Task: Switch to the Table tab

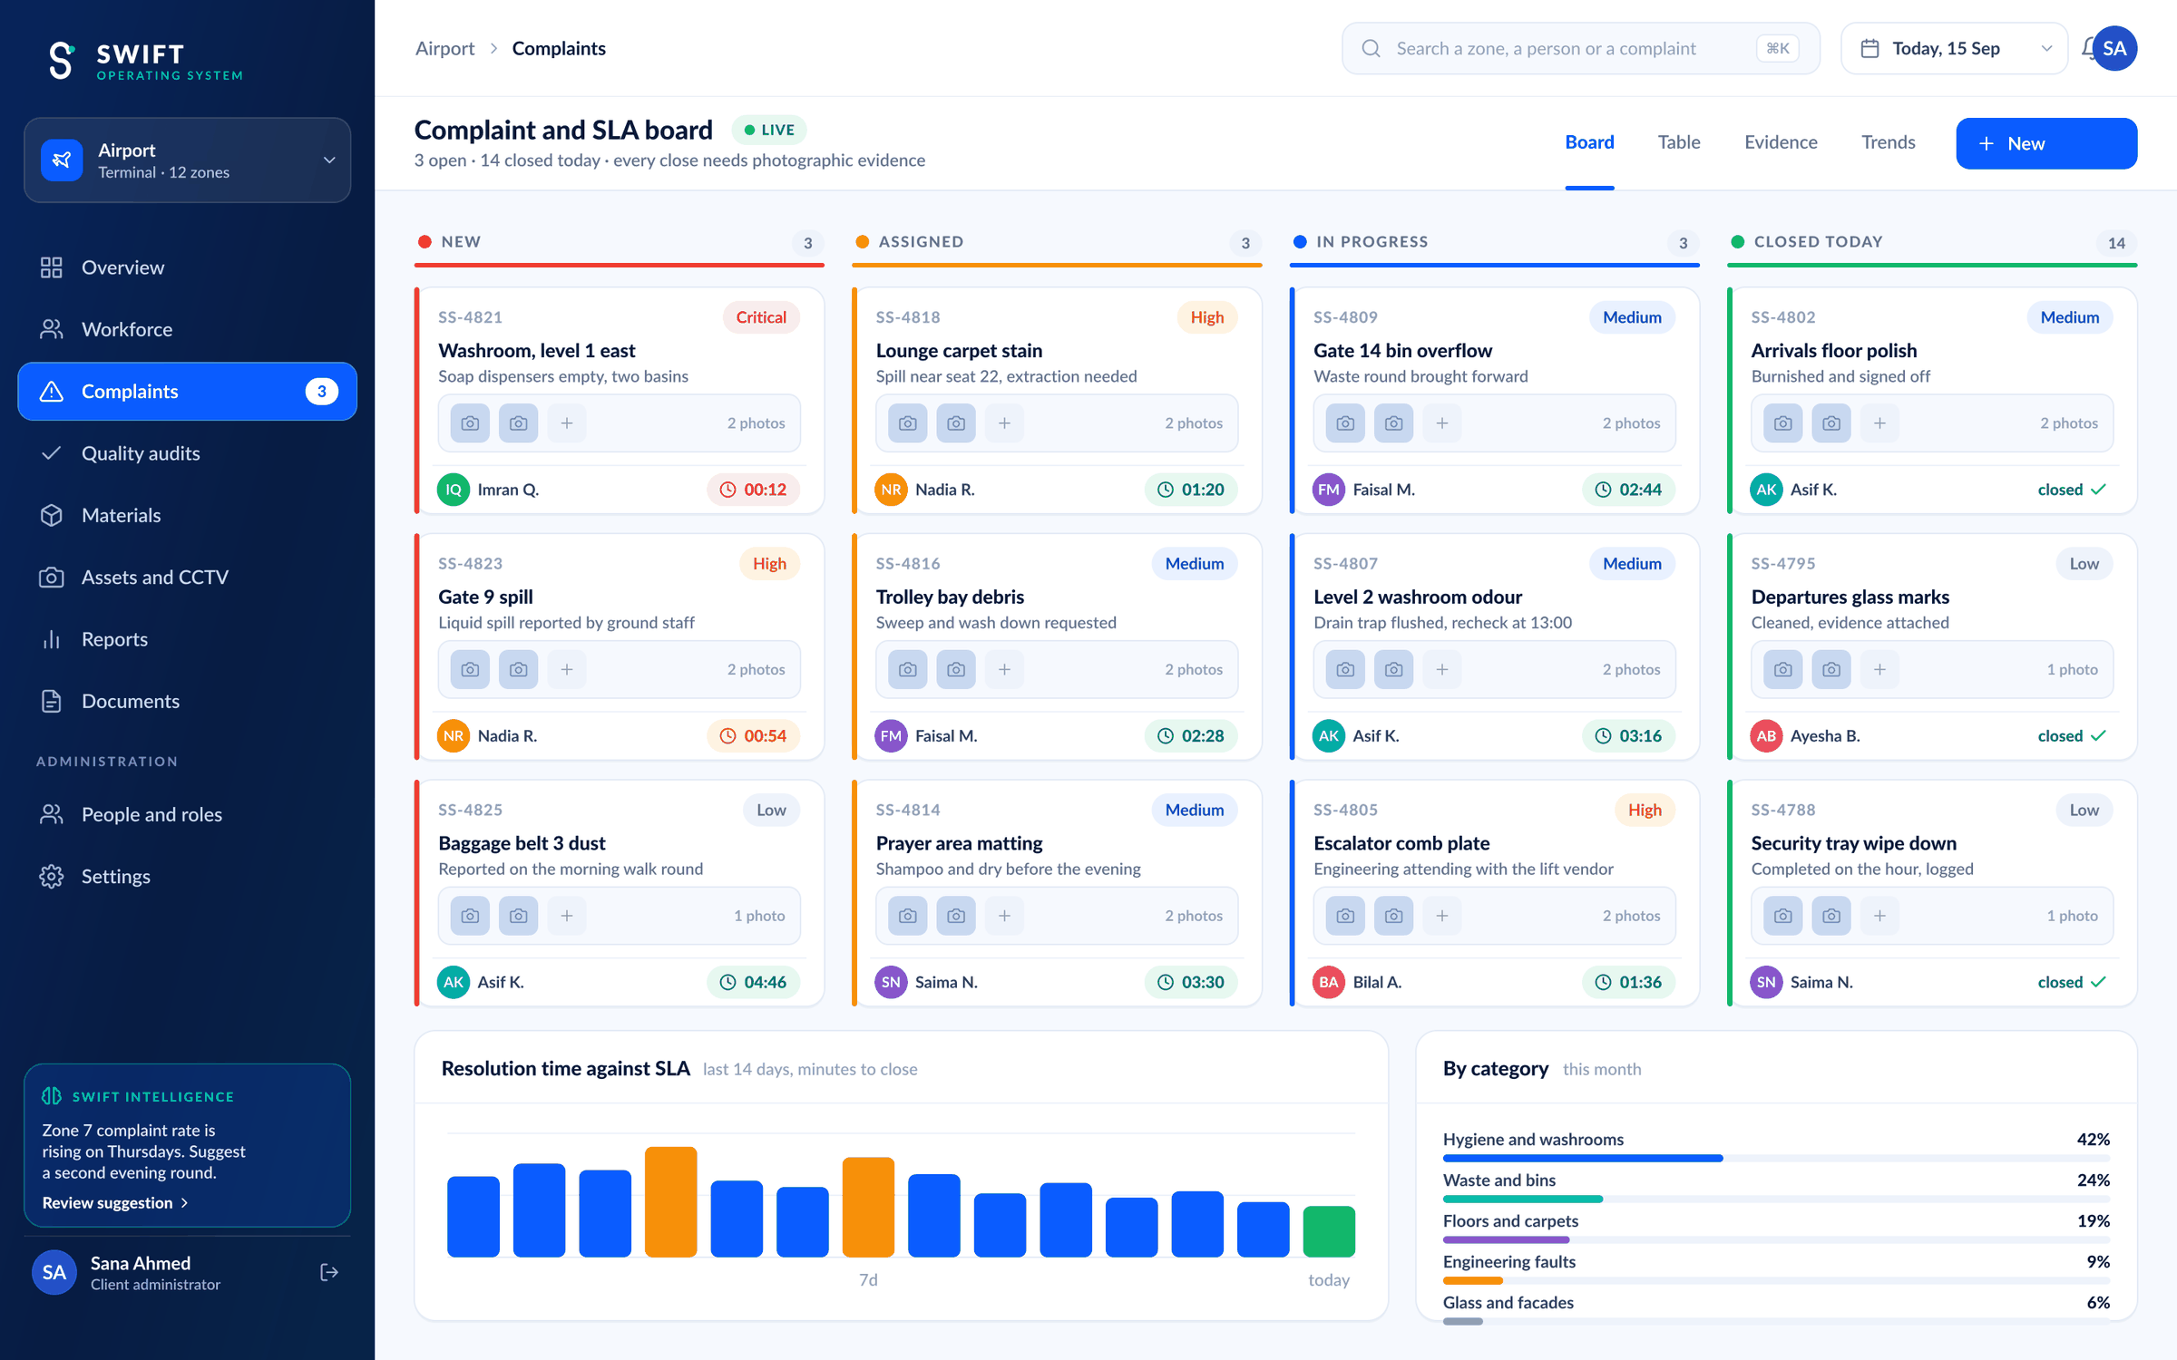Action: pos(1679,142)
